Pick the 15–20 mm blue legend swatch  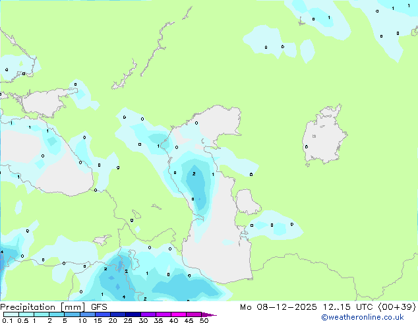pos(103,314)
